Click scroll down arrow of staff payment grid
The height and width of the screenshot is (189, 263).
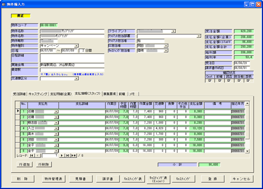point(247,151)
